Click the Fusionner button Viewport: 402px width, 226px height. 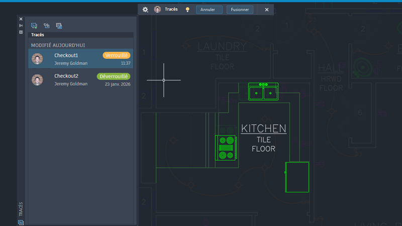coord(240,10)
